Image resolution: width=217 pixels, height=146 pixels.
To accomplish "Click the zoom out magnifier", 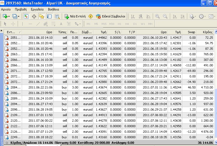I will click(x=165, y=16).
